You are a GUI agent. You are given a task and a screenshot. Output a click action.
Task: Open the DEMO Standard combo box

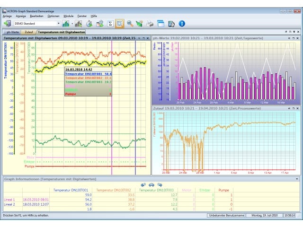(x=37, y=24)
